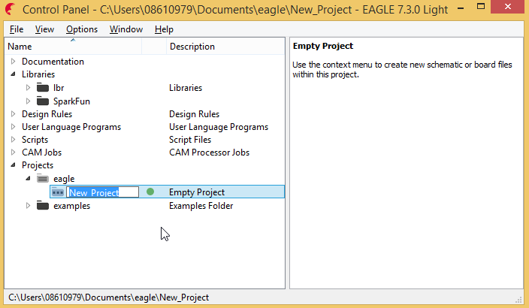Select User Language Programs tree item
Viewport: 529px width, 308px height.
coord(71,127)
